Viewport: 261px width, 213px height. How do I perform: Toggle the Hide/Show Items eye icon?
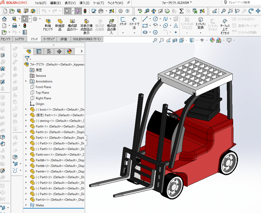[x=202, y=40]
